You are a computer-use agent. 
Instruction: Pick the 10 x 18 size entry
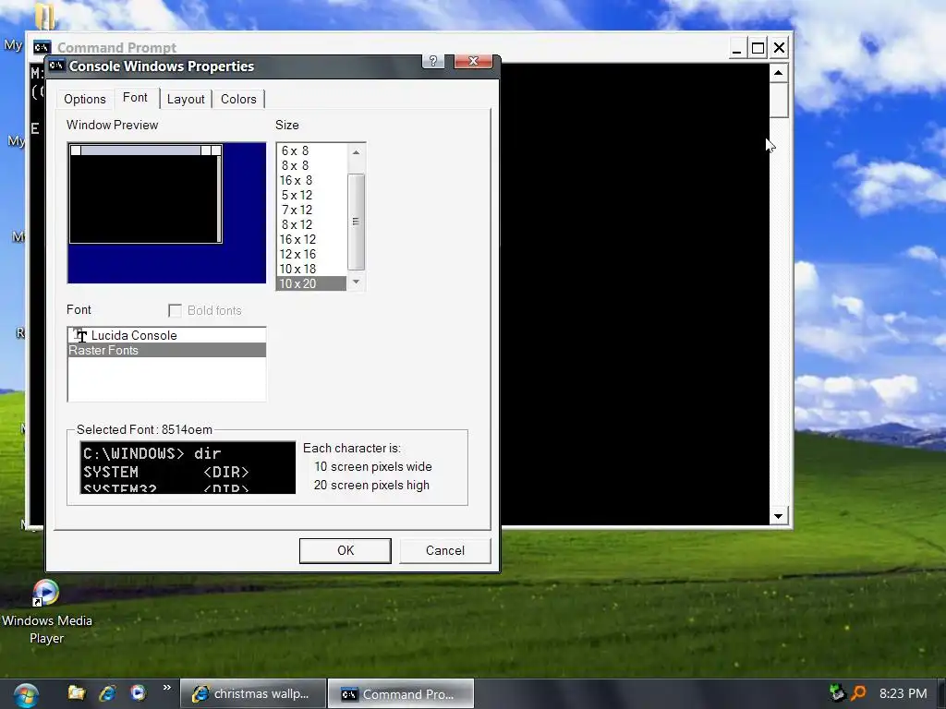pyautogui.click(x=311, y=269)
